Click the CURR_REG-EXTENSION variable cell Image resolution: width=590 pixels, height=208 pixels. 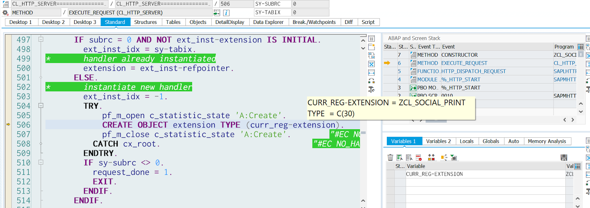(x=485, y=174)
